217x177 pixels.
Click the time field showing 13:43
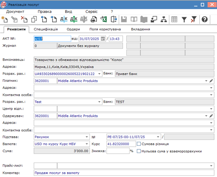[x=116, y=39]
